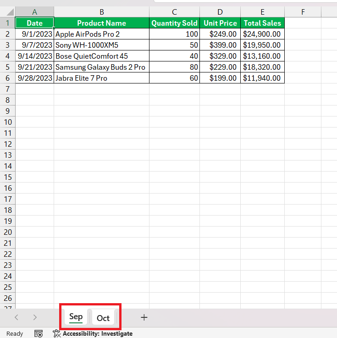337x338 pixels.
Task: Select the Apple AirPods Pro 2 cell
Action: (101, 34)
